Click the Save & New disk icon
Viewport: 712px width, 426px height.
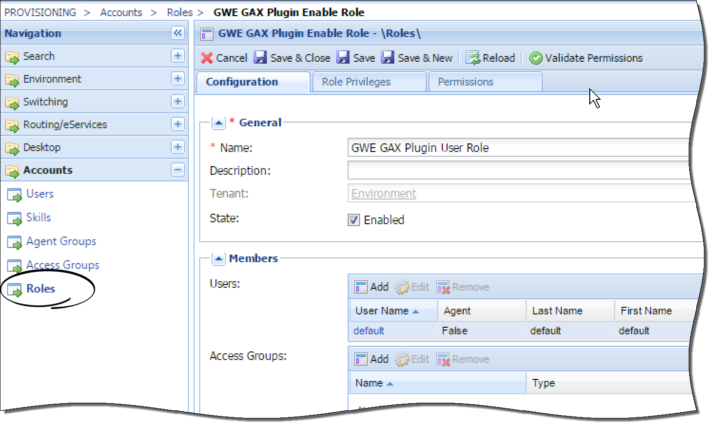coord(388,58)
